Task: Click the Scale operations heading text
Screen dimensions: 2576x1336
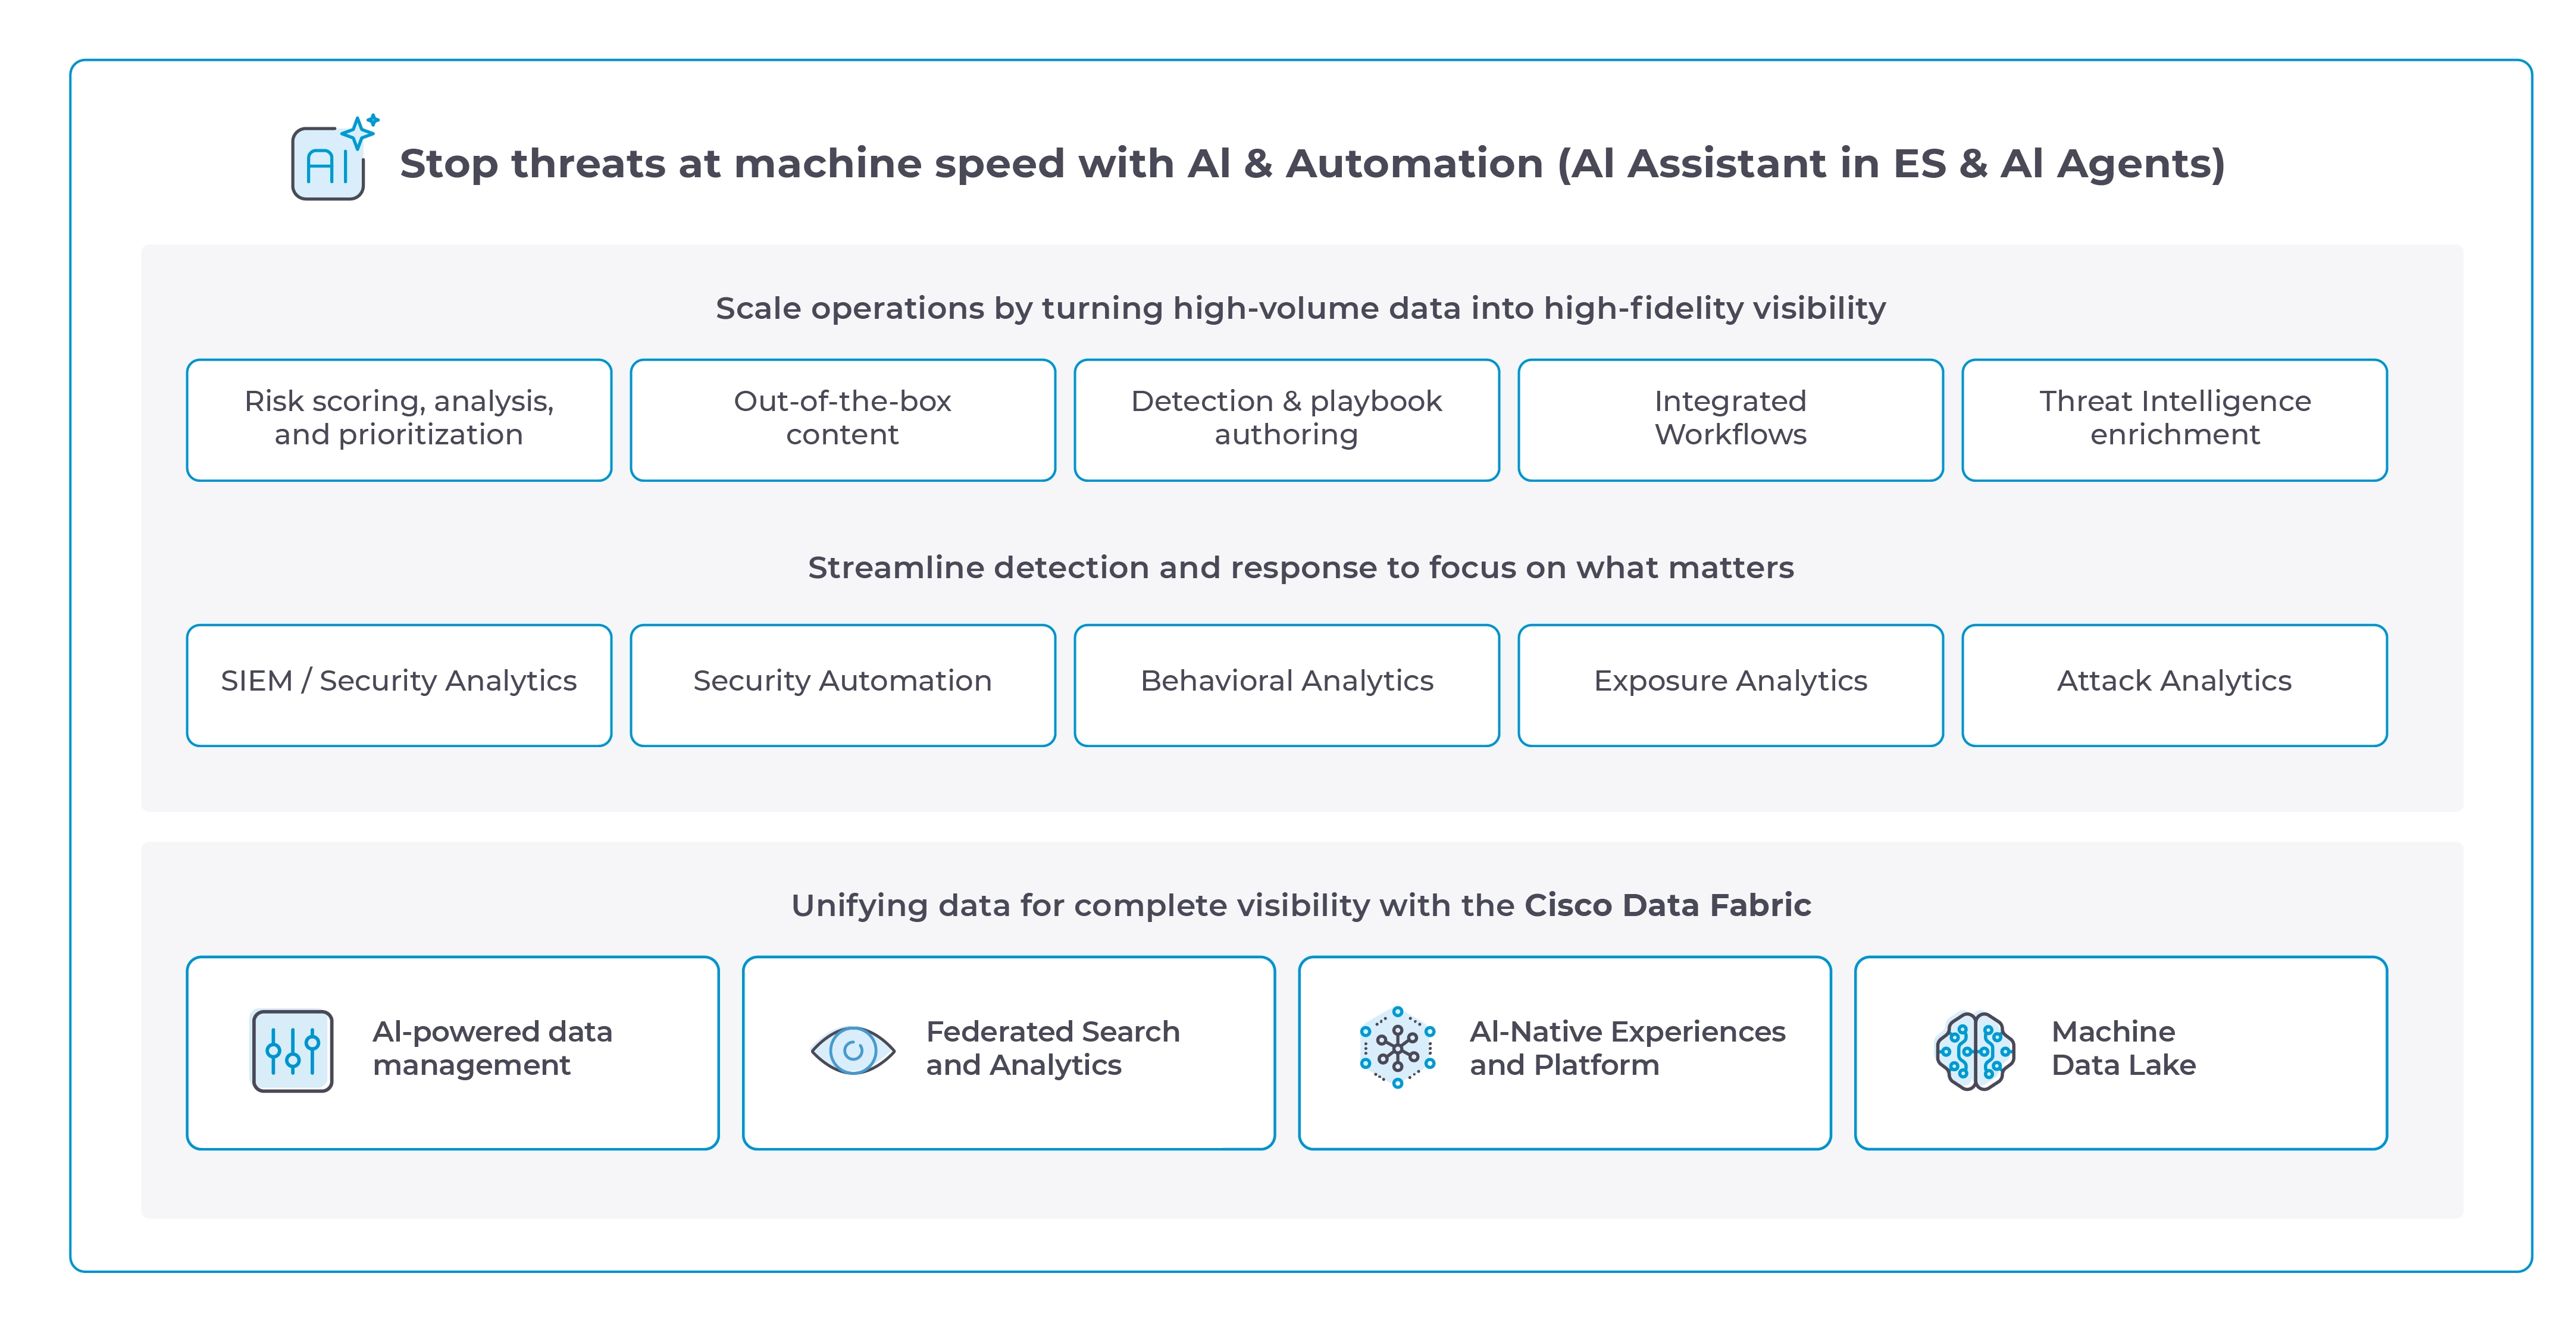Action: (1300, 308)
